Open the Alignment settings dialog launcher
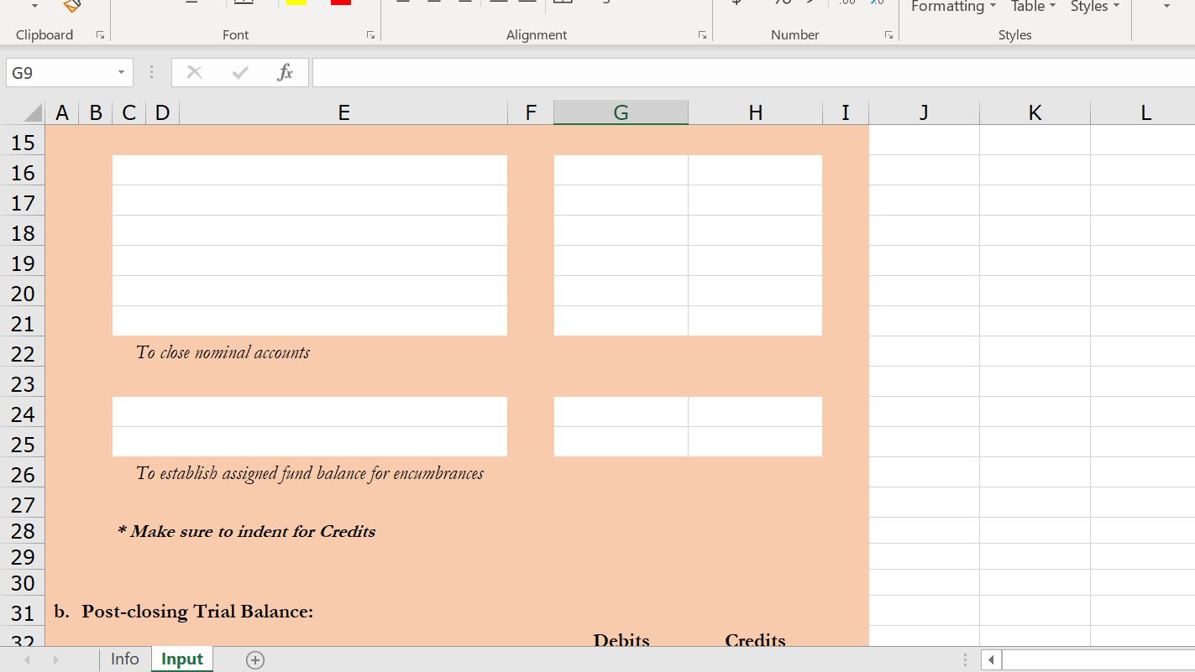 [x=703, y=35]
